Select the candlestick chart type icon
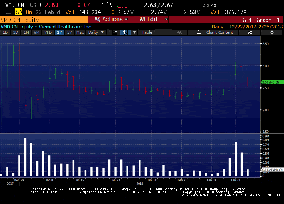Screen dimensions: 284x204 [x=126, y=33]
